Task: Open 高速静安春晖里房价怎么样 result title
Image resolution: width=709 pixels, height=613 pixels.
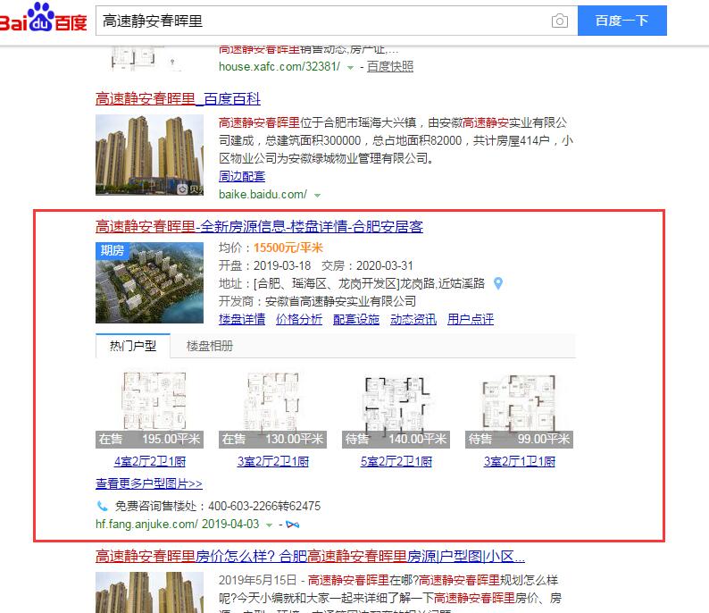Action: coord(310,556)
